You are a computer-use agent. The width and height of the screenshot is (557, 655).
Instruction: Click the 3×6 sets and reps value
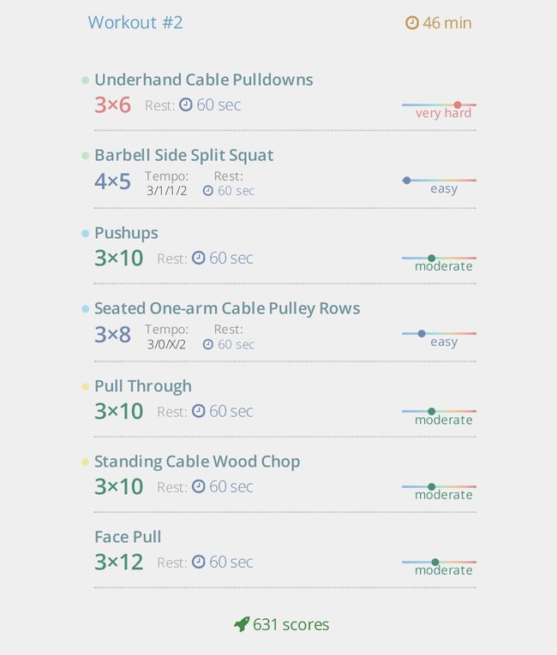point(112,104)
